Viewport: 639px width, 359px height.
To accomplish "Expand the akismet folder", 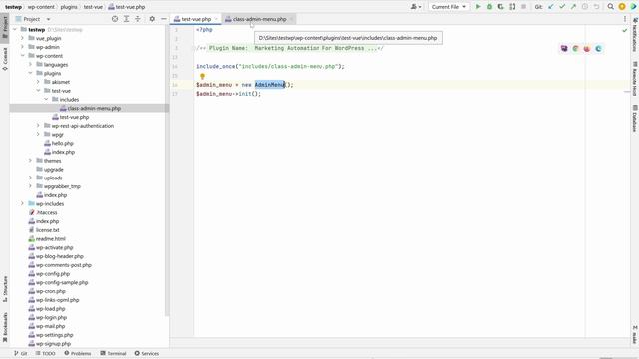I will tap(38, 82).
